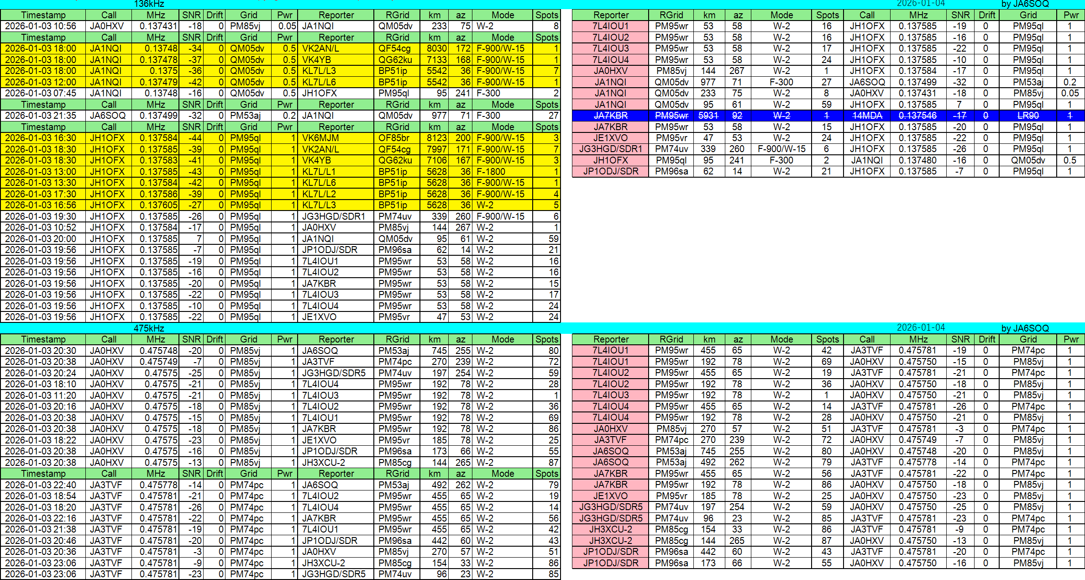This screenshot has height=580, width=1085.
Task: Select the struck-through 5931 km cell
Action: point(708,116)
